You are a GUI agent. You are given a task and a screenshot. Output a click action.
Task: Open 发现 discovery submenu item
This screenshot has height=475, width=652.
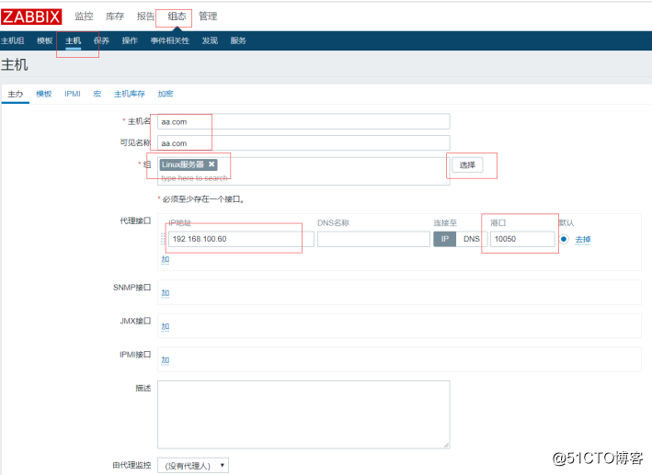(x=210, y=40)
